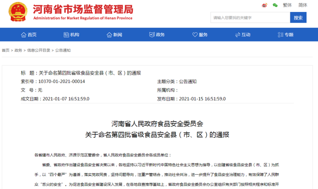Open the WeChat icon link
The width and height of the screenshot is (318, 189).
(275, 5)
